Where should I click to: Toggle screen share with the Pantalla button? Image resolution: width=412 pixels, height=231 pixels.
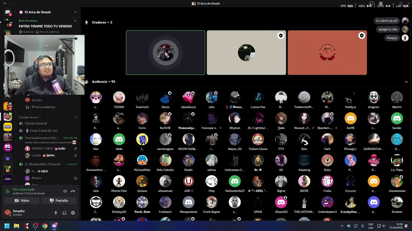59,201
